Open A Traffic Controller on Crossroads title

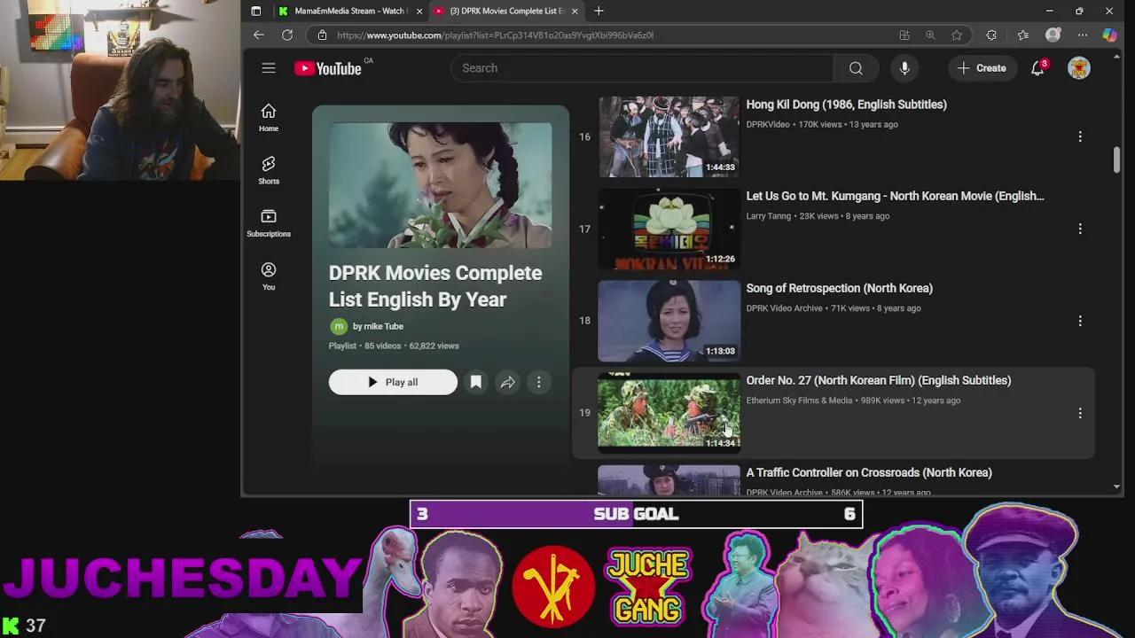[x=869, y=472]
